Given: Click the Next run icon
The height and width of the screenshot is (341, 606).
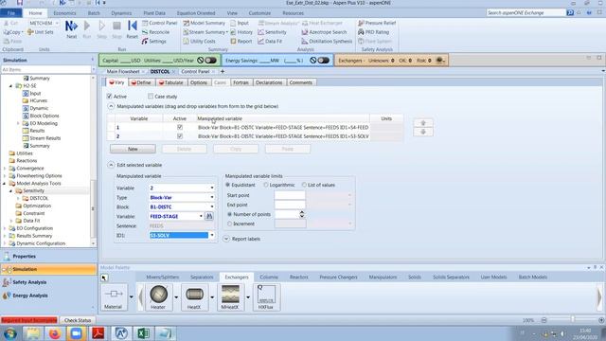Looking at the screenshot, I should (72, 26).
